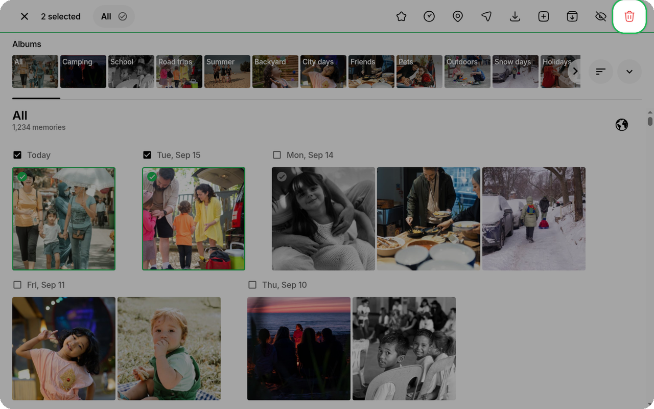The image size is (654, 409).
Task: Open the map globe icon
Action: tap(622, 125)
